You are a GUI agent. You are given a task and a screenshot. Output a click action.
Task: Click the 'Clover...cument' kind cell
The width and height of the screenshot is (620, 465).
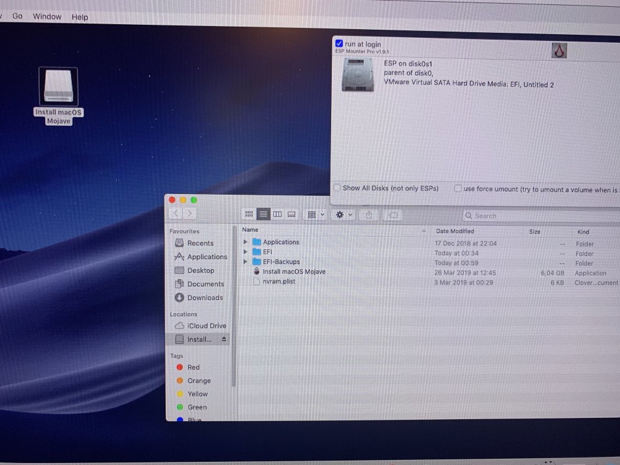pos(596,283)
